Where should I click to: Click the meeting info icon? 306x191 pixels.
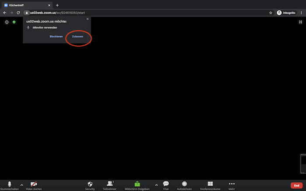[x=7, y=22]
